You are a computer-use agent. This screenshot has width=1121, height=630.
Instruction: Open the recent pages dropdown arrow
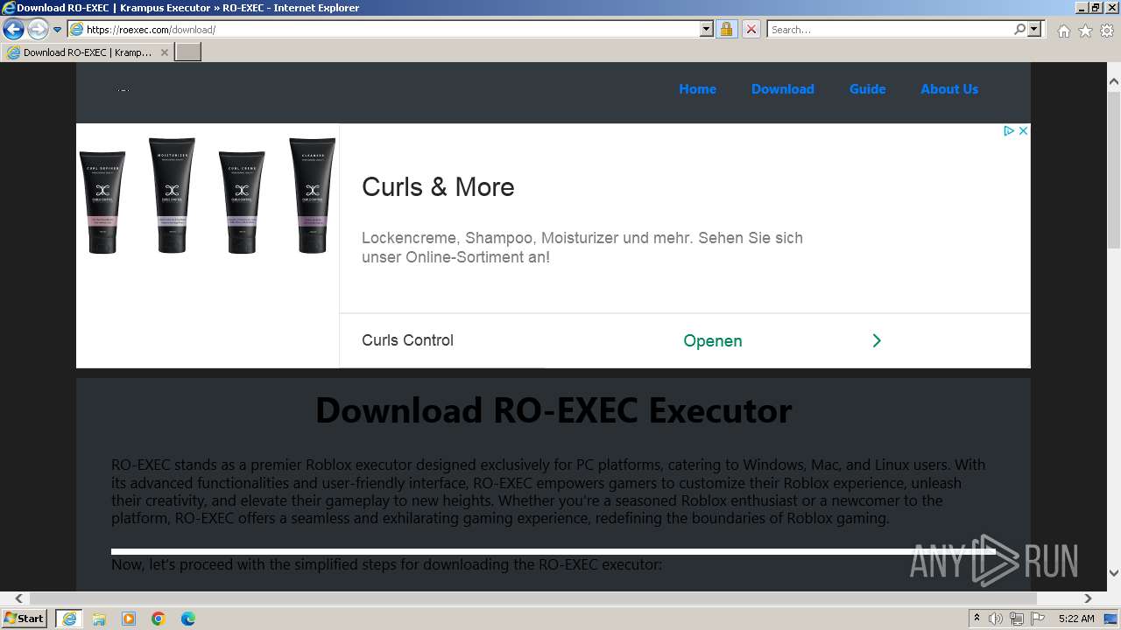click(x=57, y=30)
